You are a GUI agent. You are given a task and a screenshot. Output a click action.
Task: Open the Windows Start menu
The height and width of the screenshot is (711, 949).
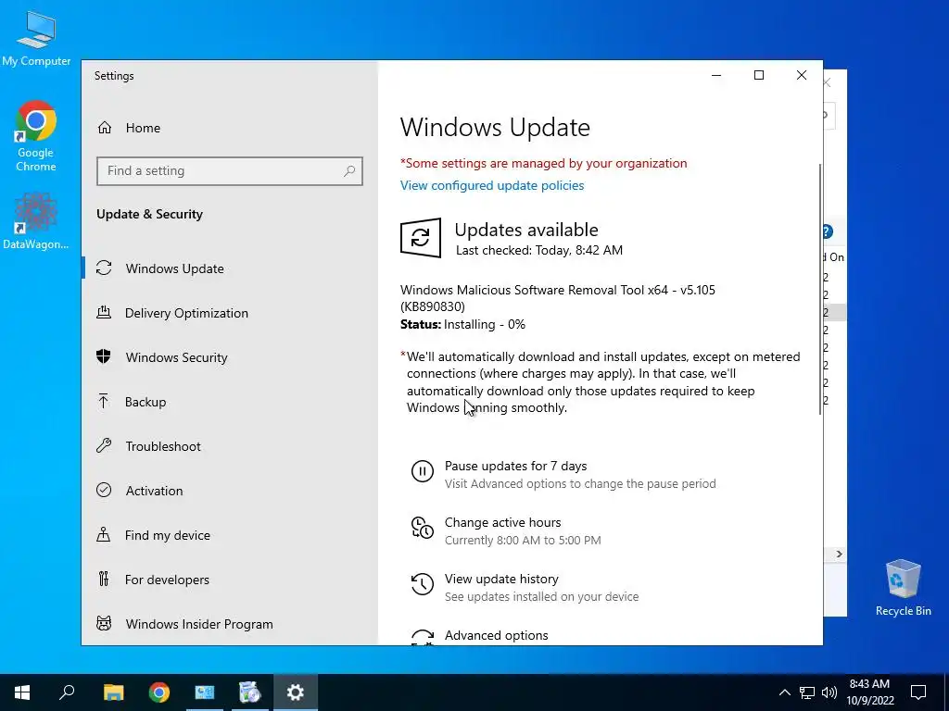click(22, 692)
